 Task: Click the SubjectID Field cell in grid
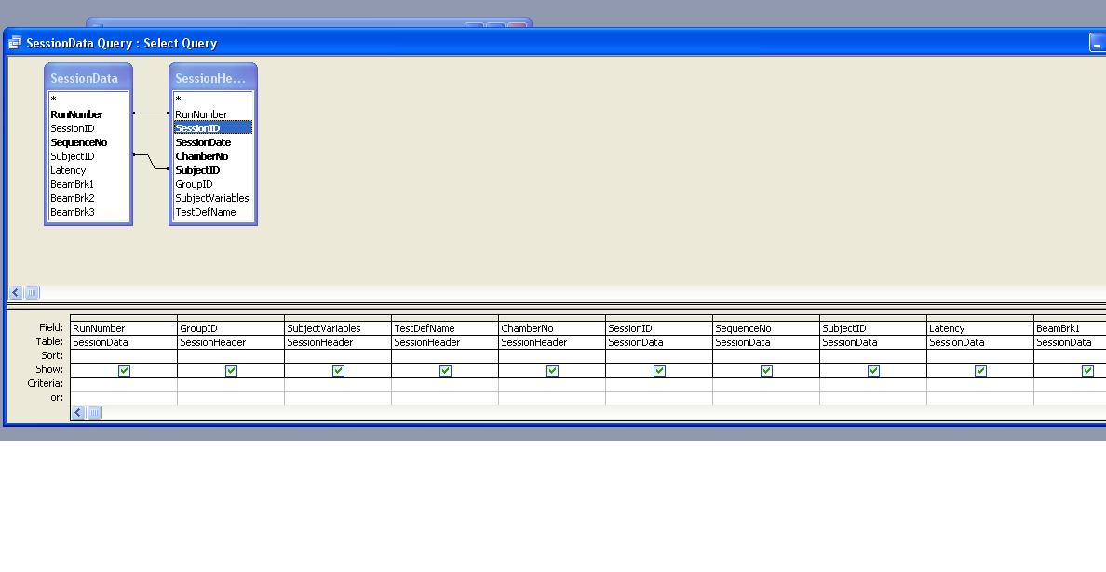873,328
